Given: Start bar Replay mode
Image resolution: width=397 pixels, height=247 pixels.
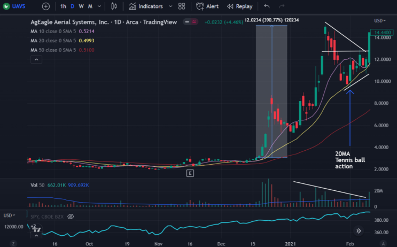Looking at the screenshot, I should coord(239,6).
